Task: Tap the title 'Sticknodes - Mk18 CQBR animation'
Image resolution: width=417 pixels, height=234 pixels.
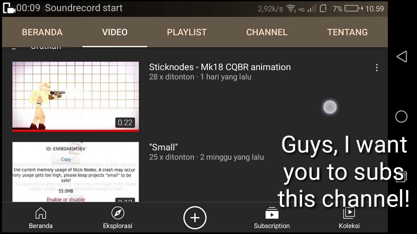Action: pos(220,67)
